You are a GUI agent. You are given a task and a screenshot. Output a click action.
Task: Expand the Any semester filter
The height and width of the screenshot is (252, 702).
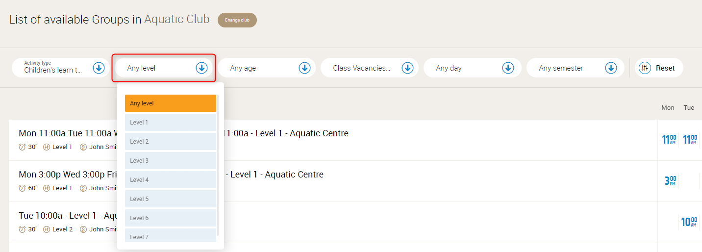(x=569, y=68)
